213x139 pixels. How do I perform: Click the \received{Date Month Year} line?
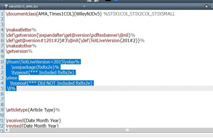click(33, 121)
